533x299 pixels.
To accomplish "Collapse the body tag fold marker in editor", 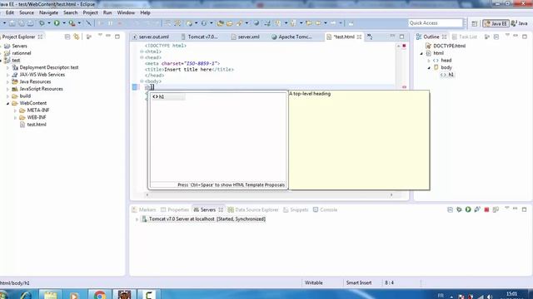I will coord(142,81).
